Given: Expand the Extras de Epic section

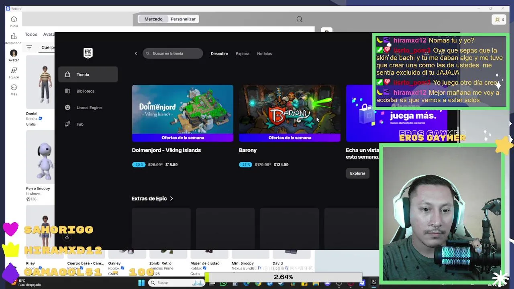Looking at the screenshot, I should (x=152, y=199).
